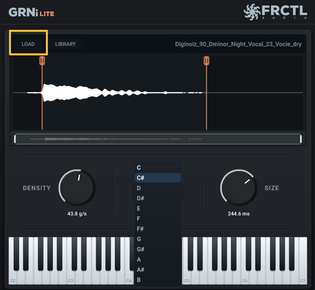Choose F in the note list
Screen dimensions: 315x290
coord(158,219)
